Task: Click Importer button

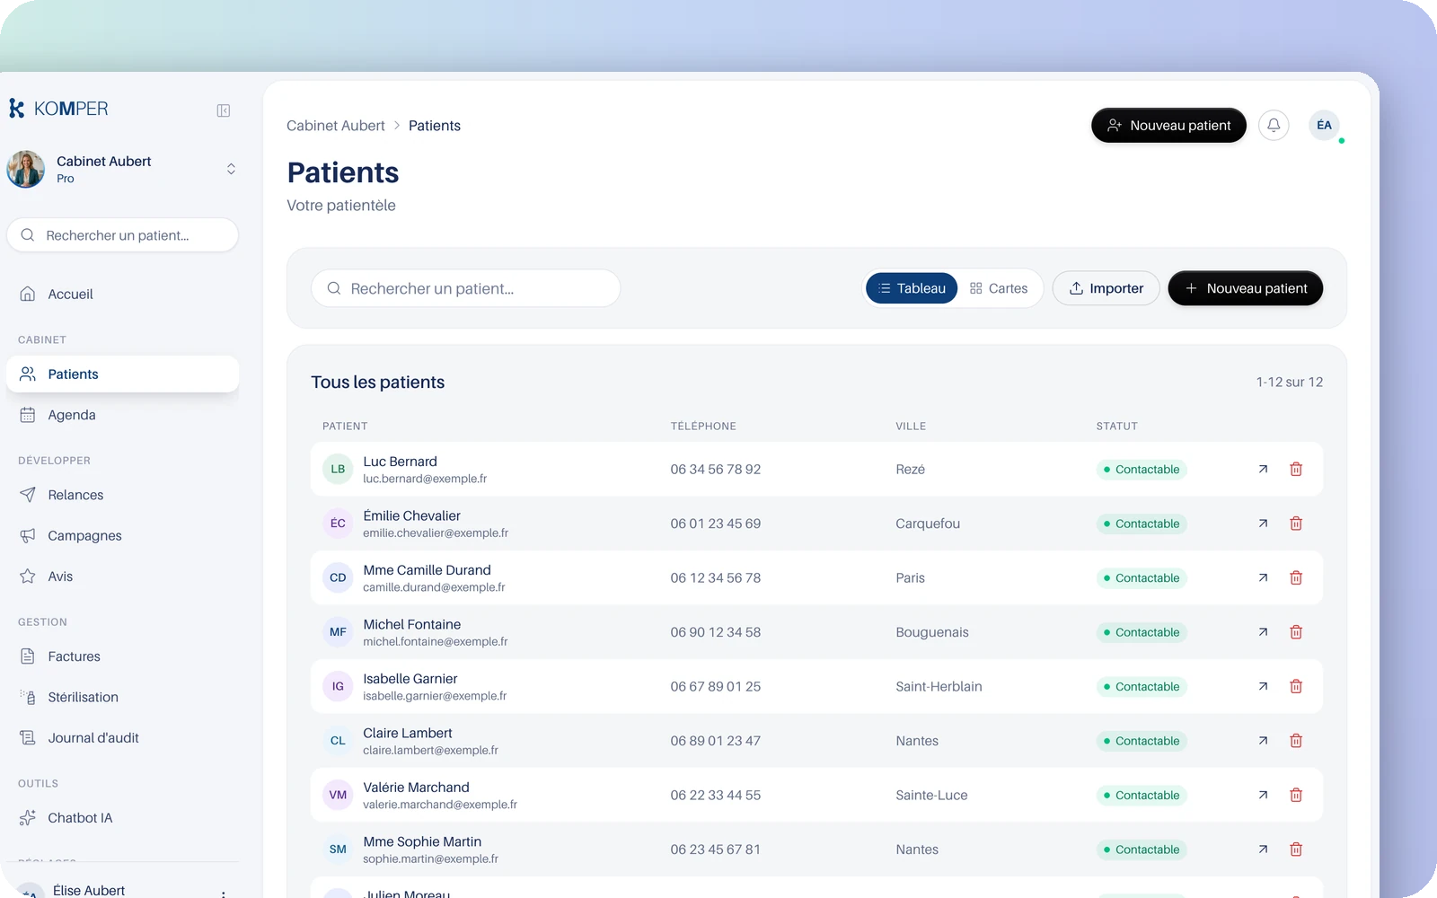Action: click(x=1106, y=288)
